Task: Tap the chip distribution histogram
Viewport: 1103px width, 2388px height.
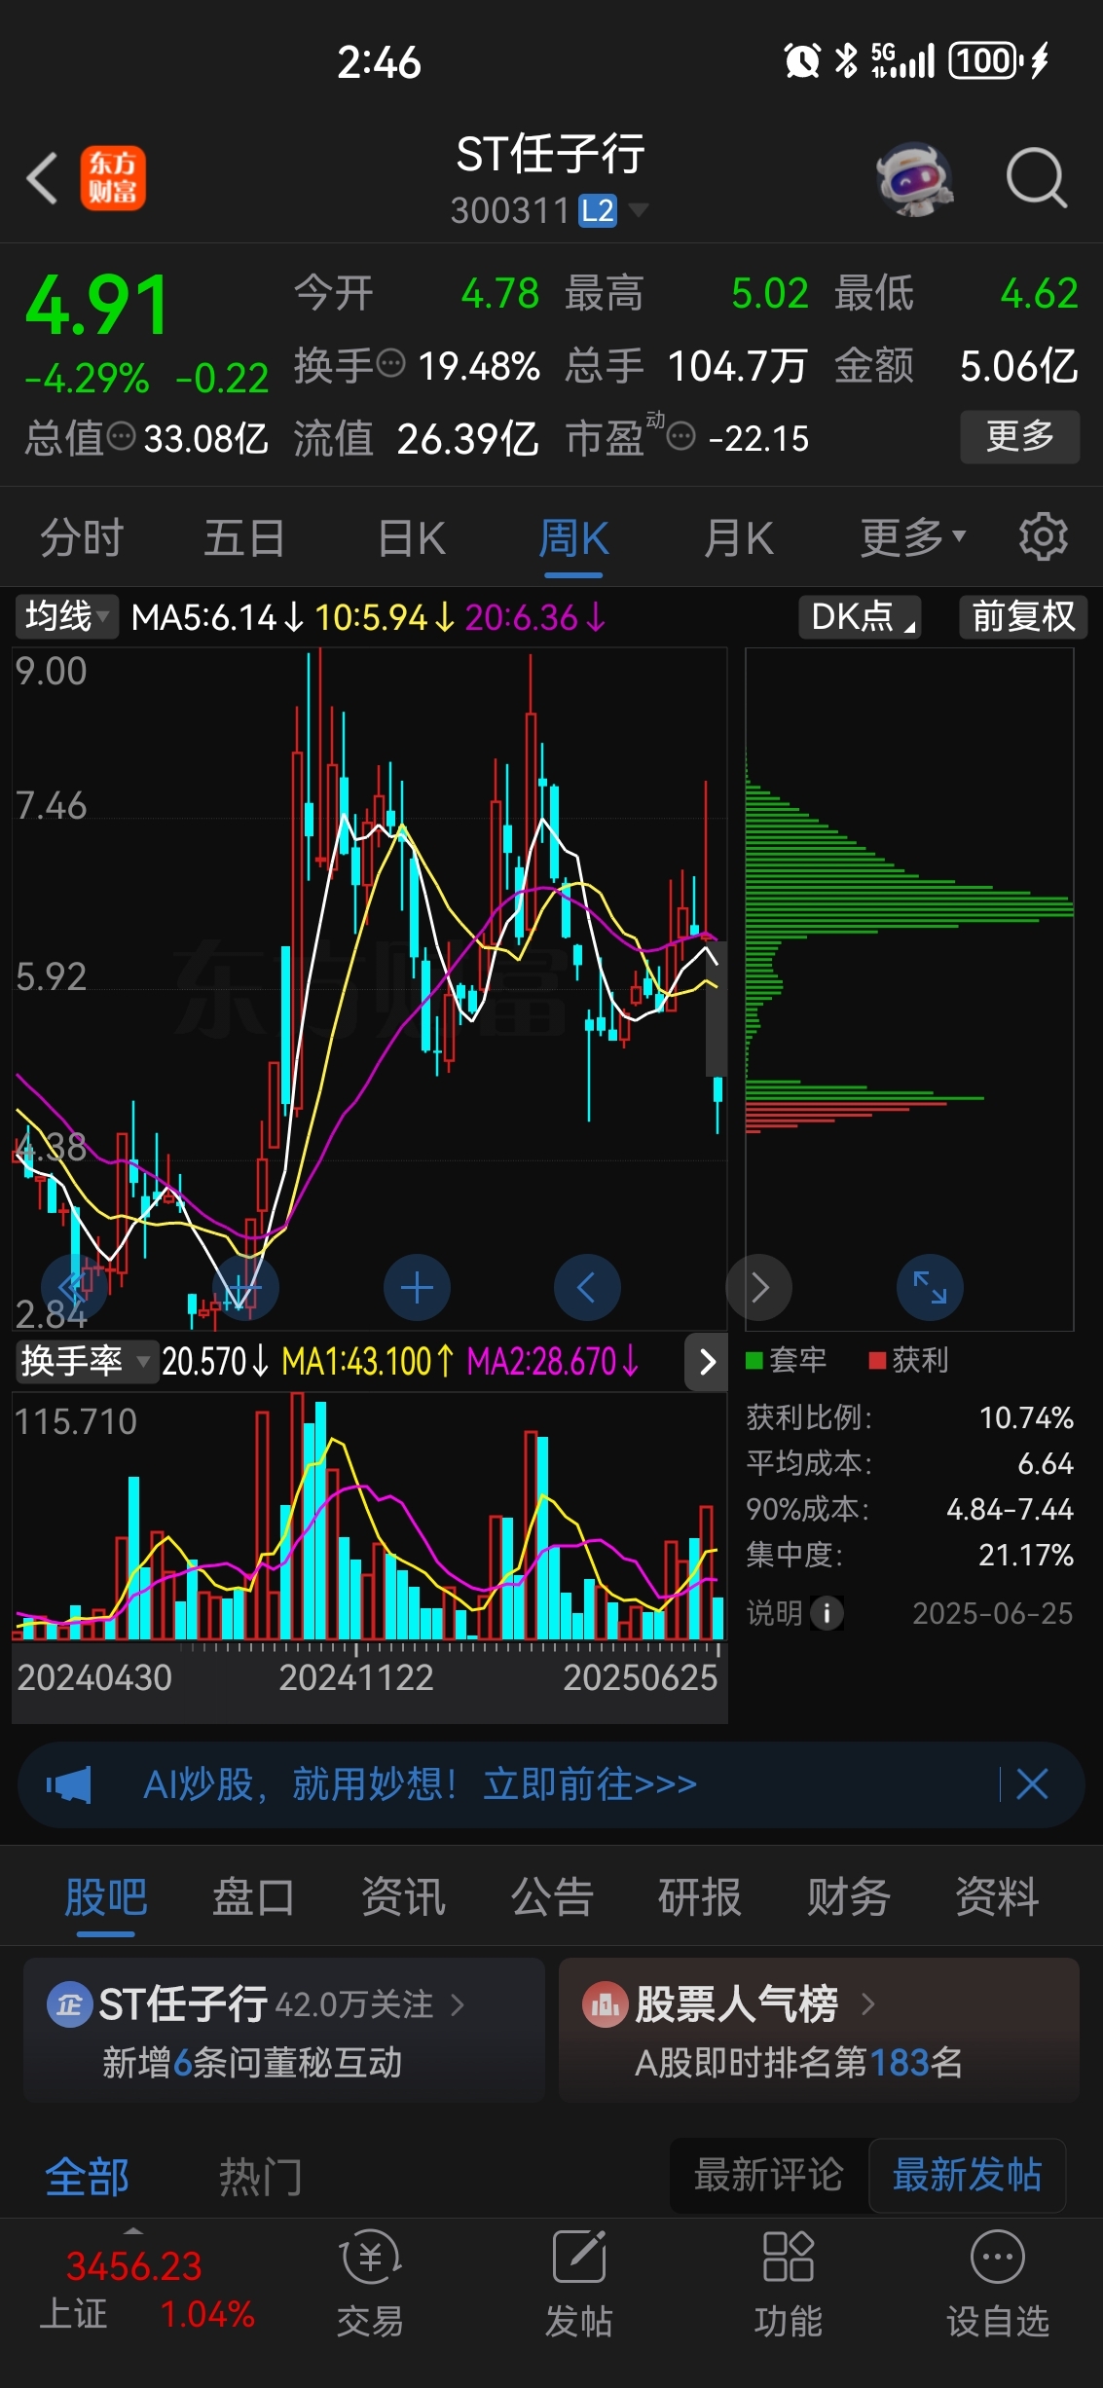Action: pos(909,988)
